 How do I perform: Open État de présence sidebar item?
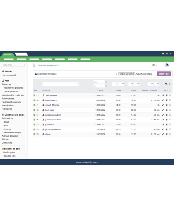11,91
